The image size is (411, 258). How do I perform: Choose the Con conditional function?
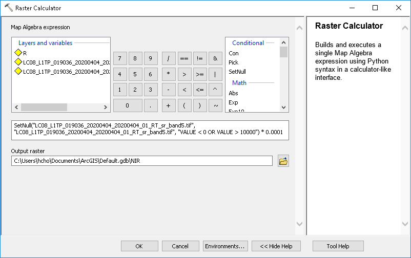point(234,53)
